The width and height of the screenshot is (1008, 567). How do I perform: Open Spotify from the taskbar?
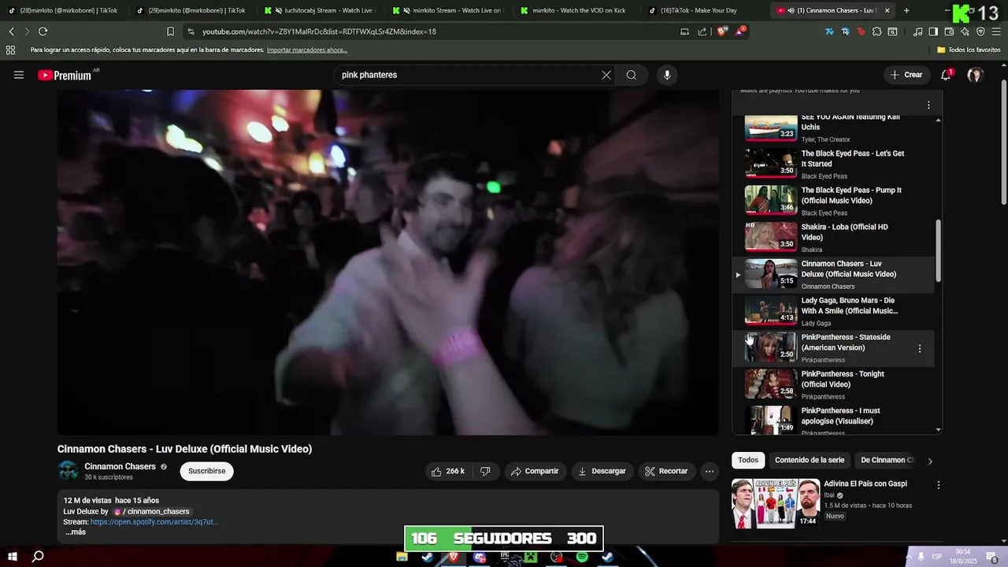point(582,557)
